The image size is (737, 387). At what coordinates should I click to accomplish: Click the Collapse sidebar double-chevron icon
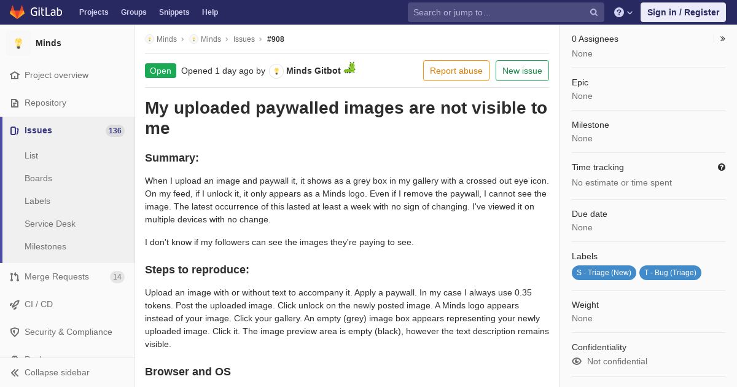[x=15, y=373]
